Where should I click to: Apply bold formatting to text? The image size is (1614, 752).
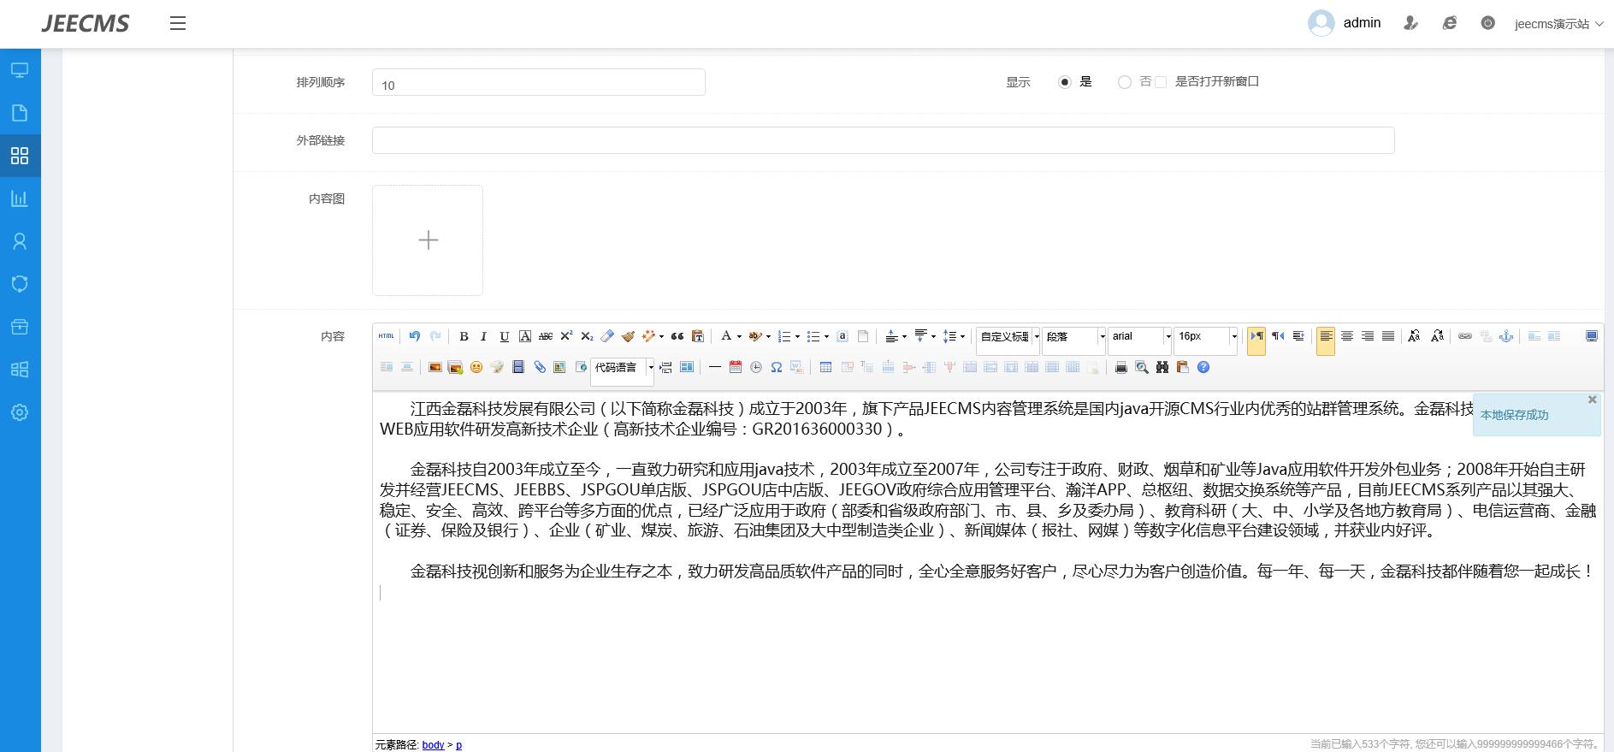click(464, 336)
